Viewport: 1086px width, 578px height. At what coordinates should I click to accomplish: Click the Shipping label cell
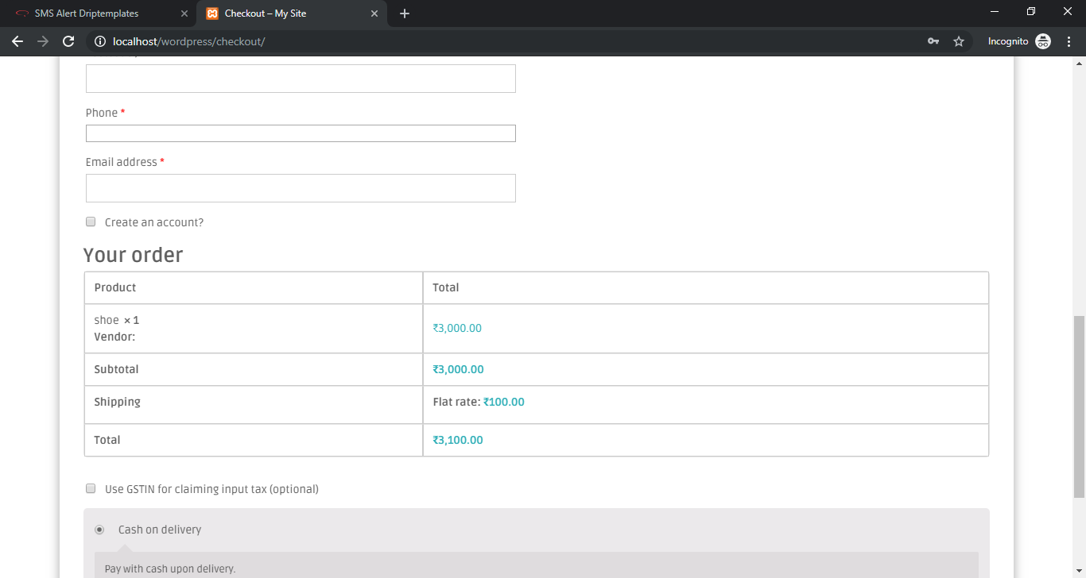click(254, 405)
